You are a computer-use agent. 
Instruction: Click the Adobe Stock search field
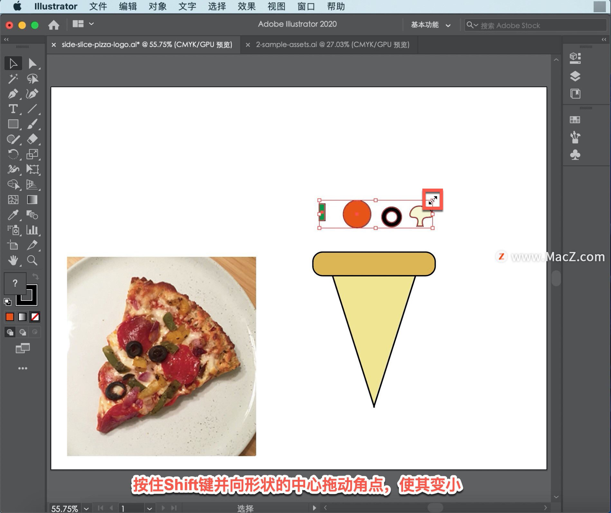pyautogui.click(x=535, y=25)
